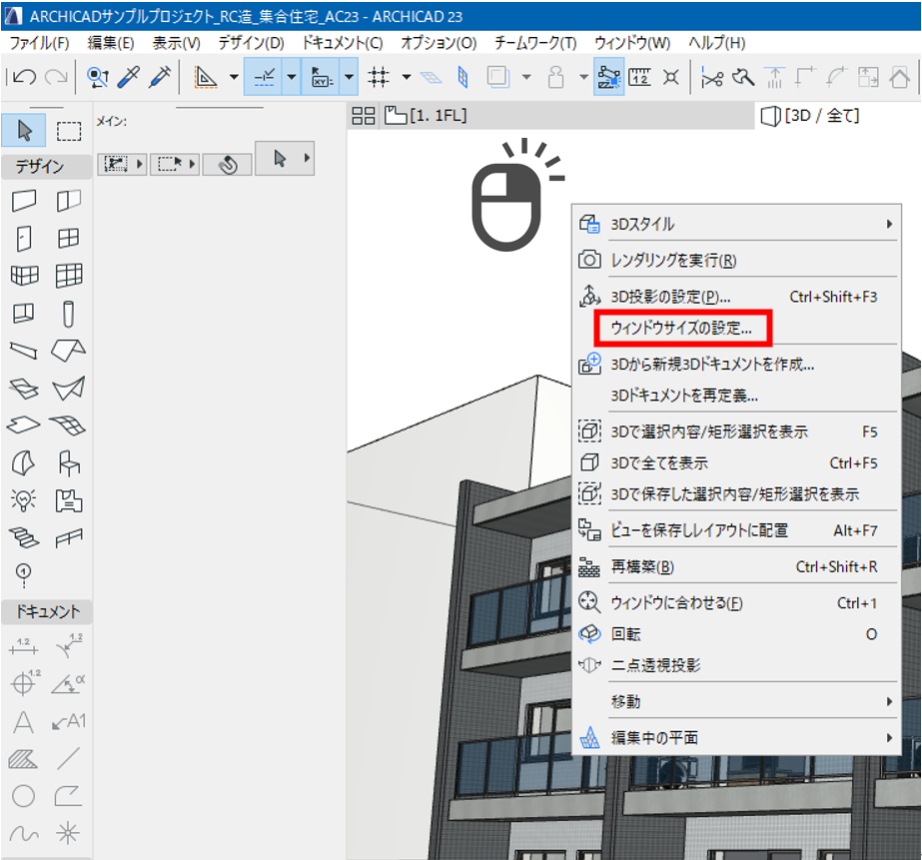Viewport: 922px width, 860px height.
Task: Select the Marquee tool in toolbox
Action: pos(69,131)
